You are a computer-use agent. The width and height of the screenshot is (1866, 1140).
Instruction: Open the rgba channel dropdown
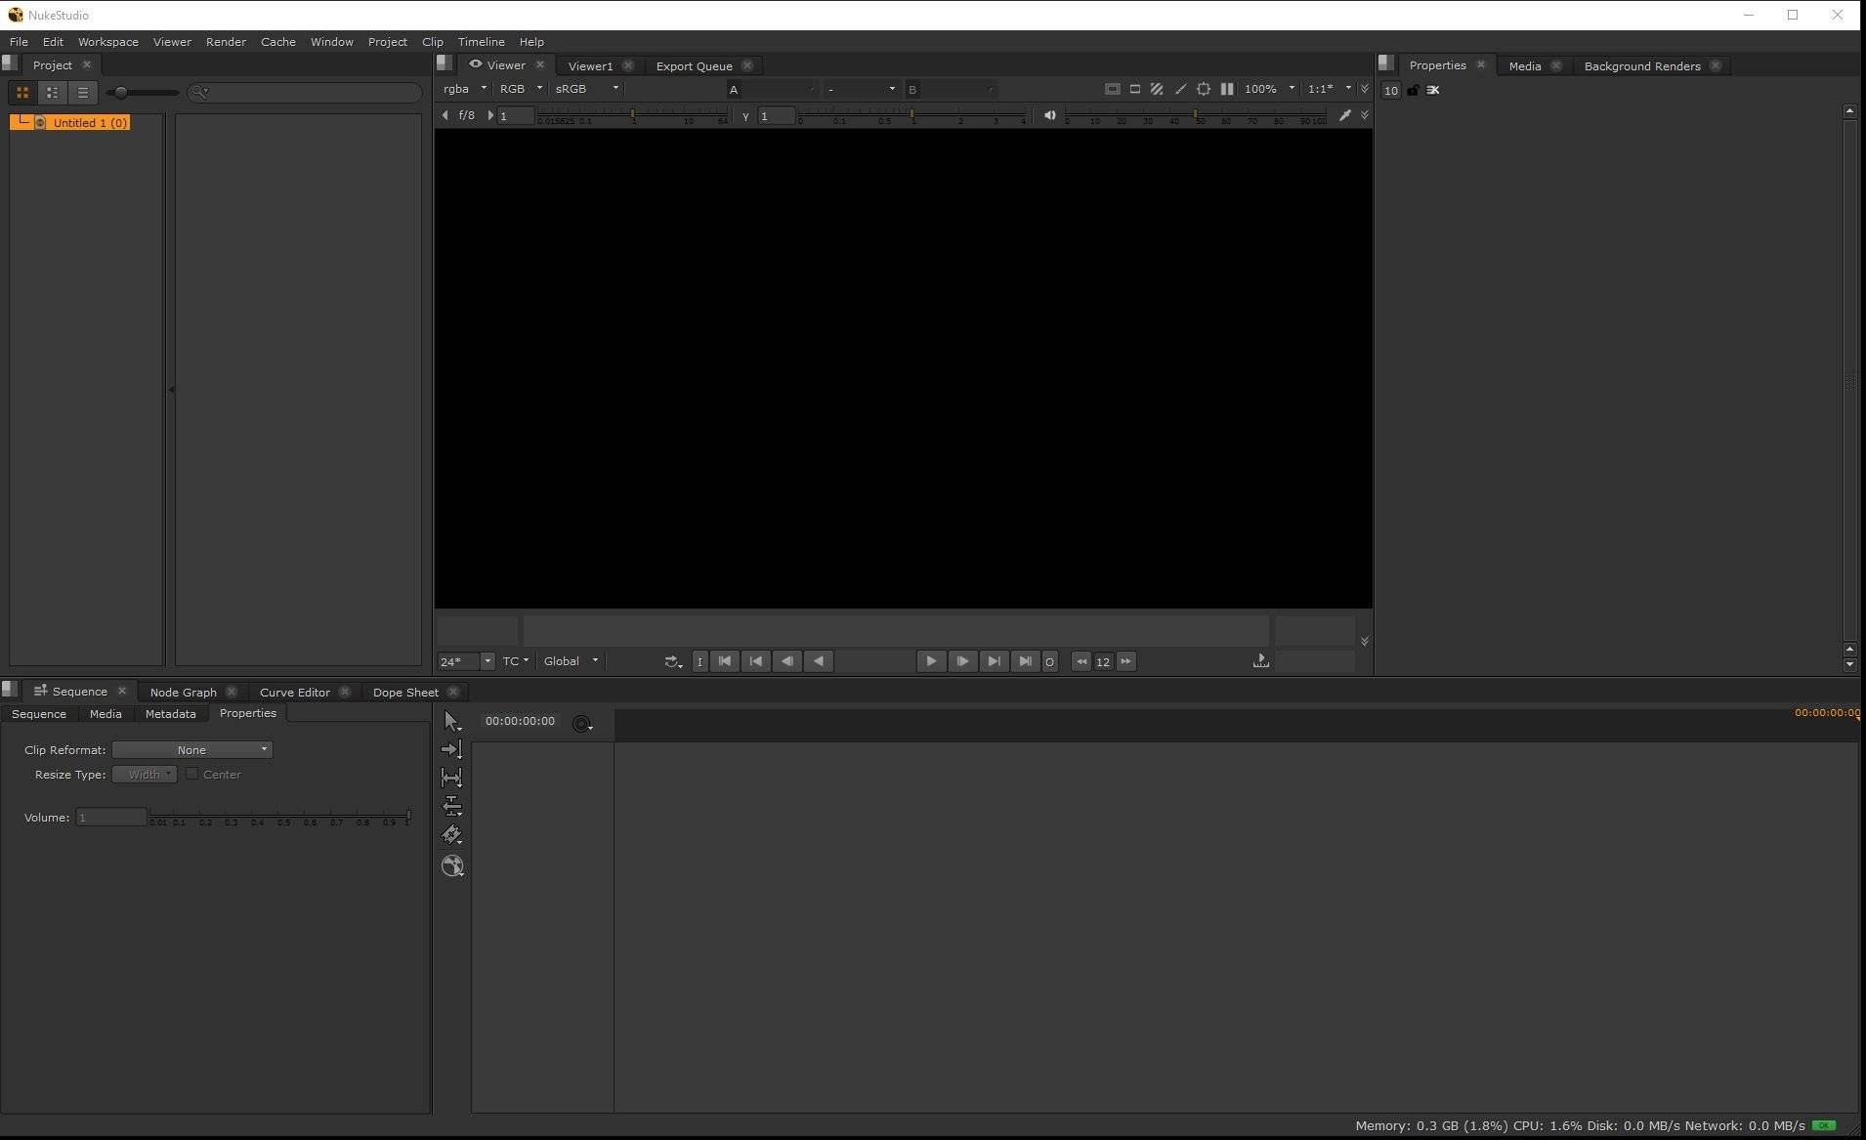(465, 89)
